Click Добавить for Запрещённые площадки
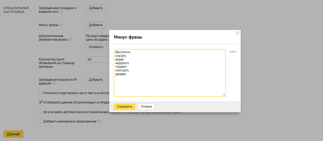 click(x=96, y=8)
